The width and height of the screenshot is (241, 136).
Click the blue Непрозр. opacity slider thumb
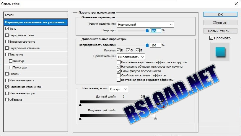147,31
